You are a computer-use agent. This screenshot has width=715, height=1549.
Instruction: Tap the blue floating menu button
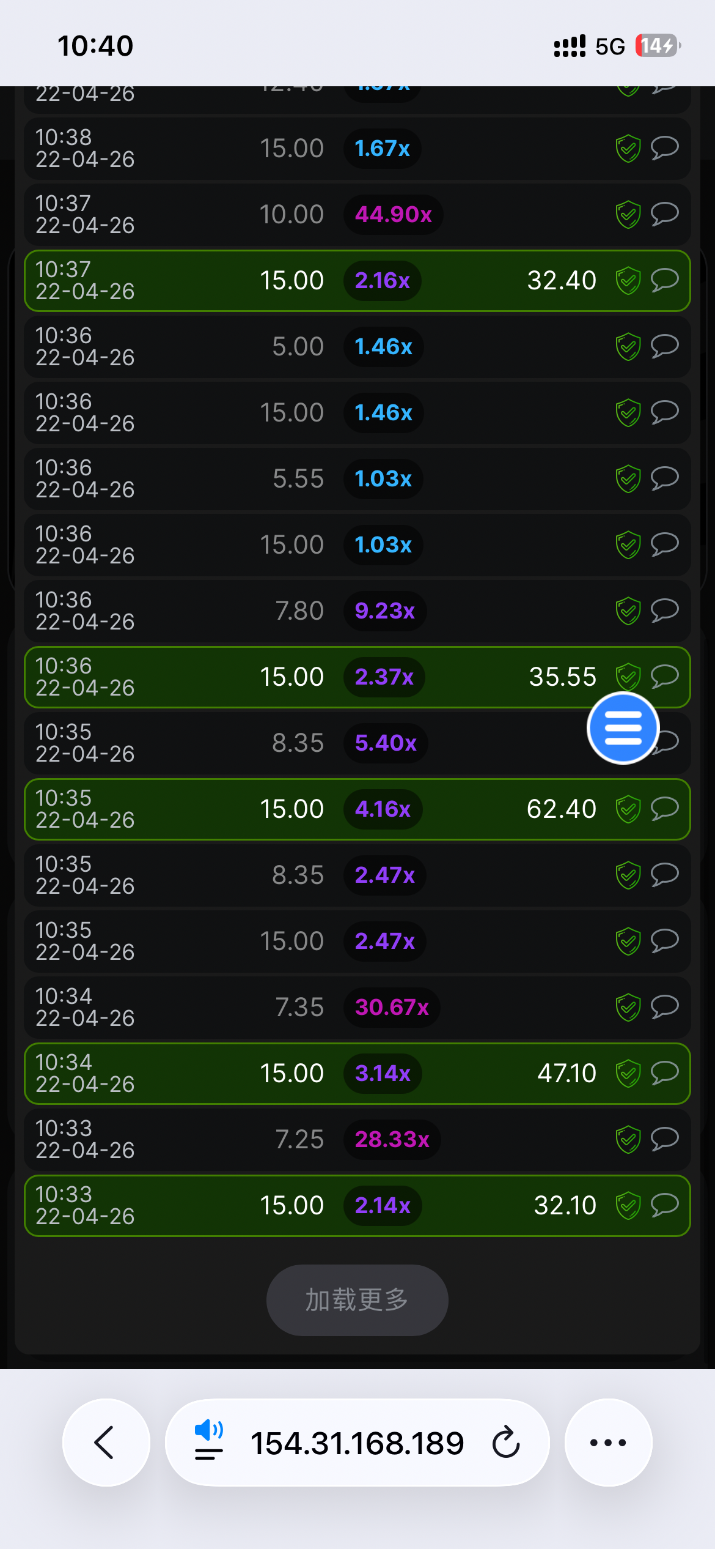coord(623,728)
